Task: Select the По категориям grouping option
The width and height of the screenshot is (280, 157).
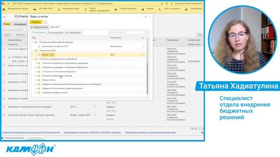Action: 39,32
